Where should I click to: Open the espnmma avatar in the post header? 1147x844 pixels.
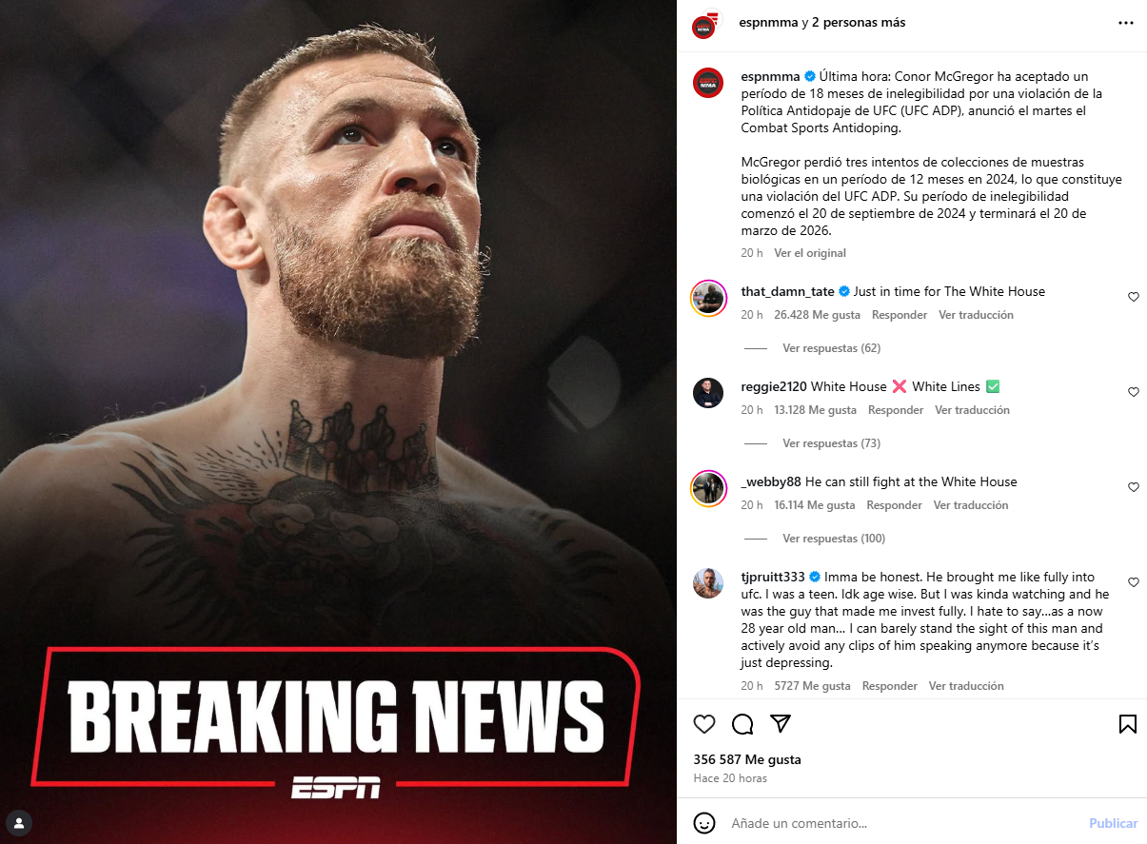[704, 27]
